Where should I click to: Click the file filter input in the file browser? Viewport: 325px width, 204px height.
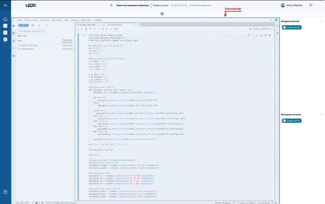click(31, 31)
